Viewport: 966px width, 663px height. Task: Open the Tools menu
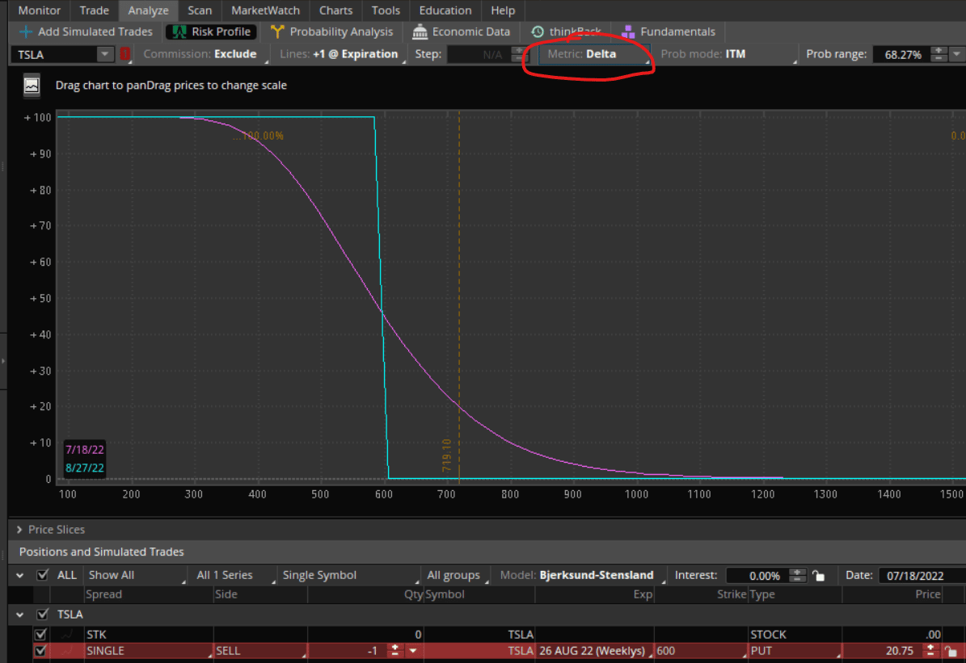(386, 10)
